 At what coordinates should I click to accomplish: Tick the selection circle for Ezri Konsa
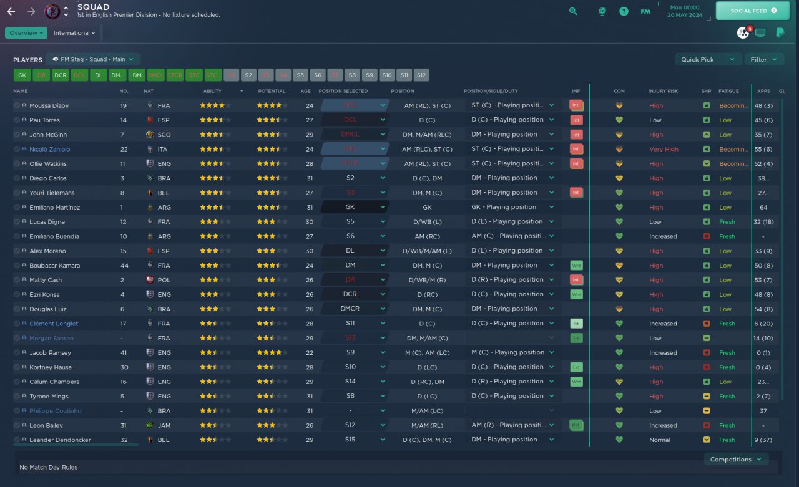17,294
